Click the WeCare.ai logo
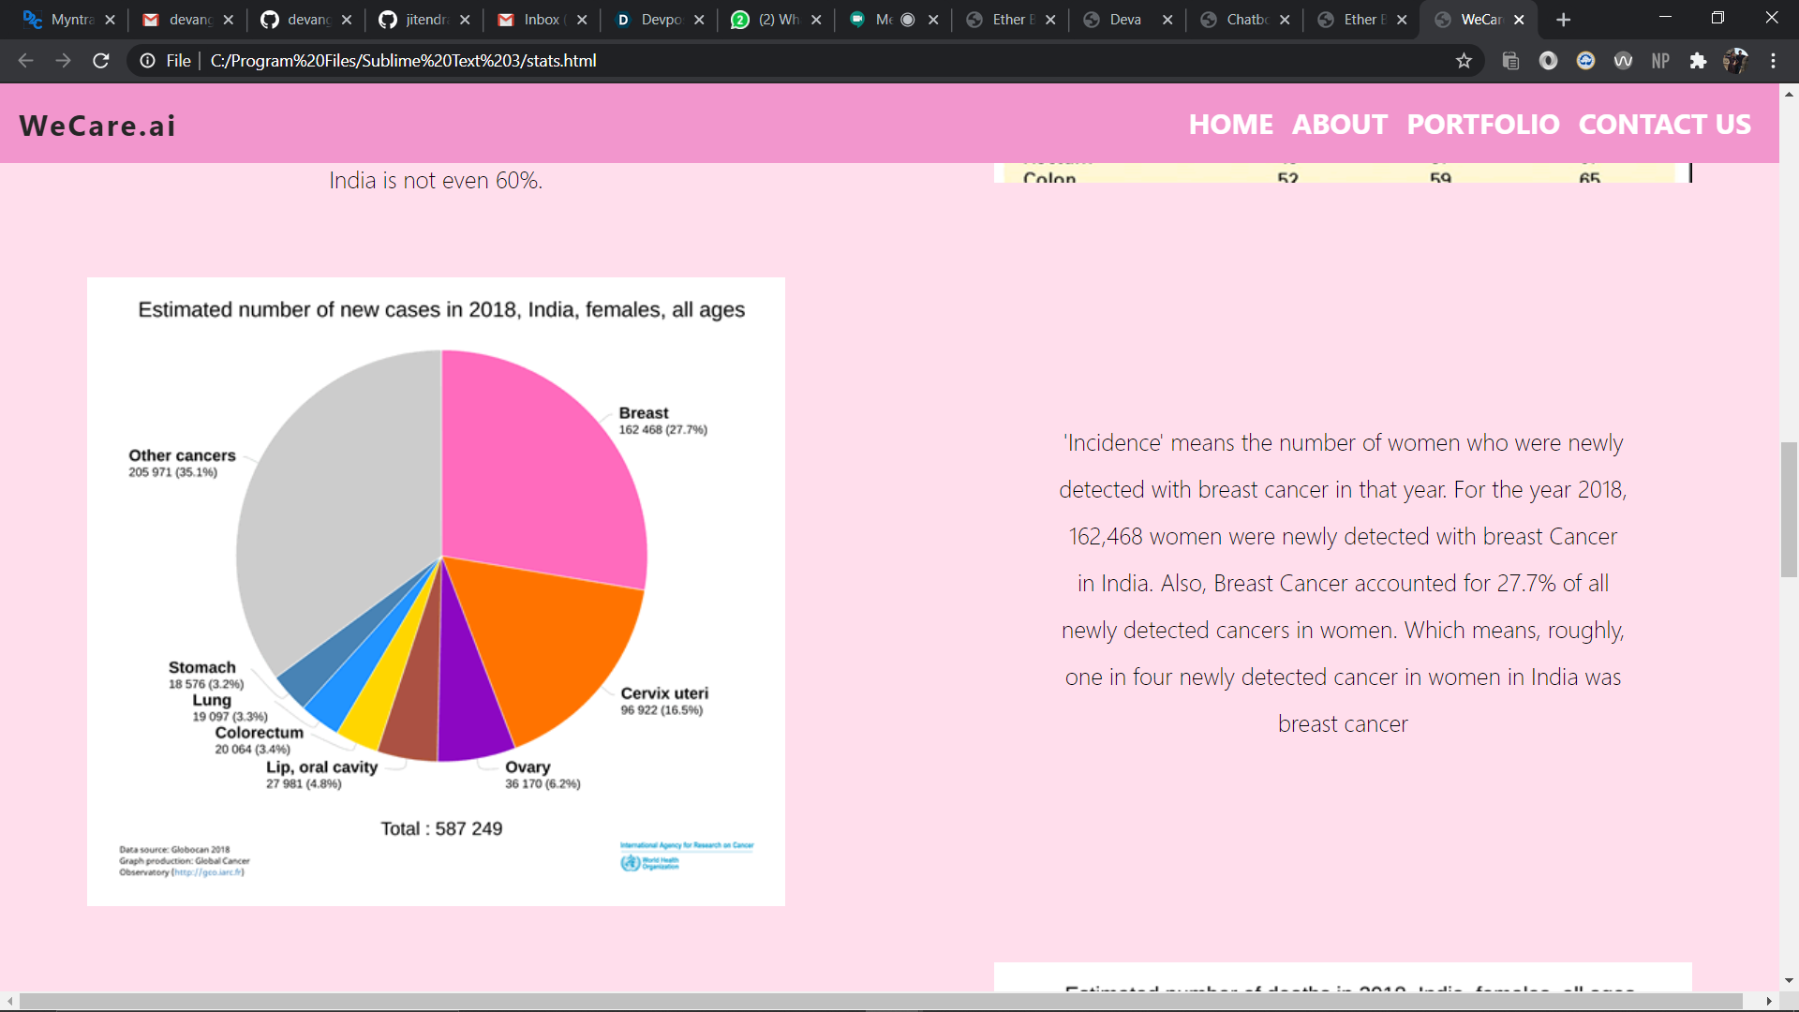The height and width of the screenshot is (1012, 1799). 97,126
